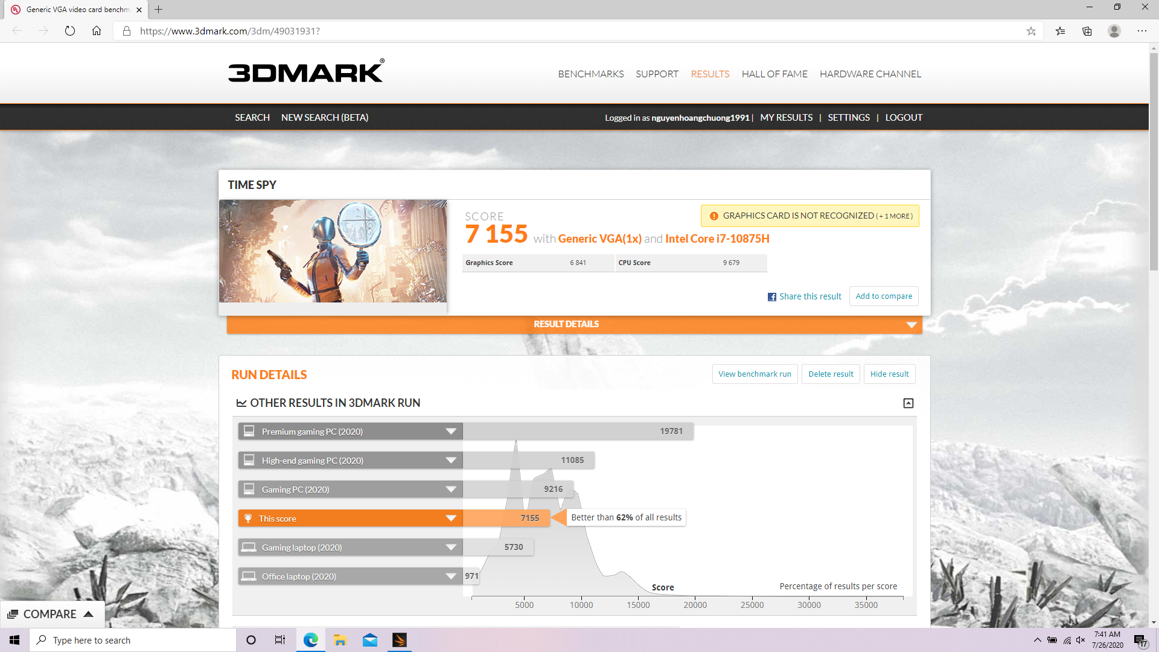
Task: Click the monitor icon for Premium gaming PC
Action: 249,431
